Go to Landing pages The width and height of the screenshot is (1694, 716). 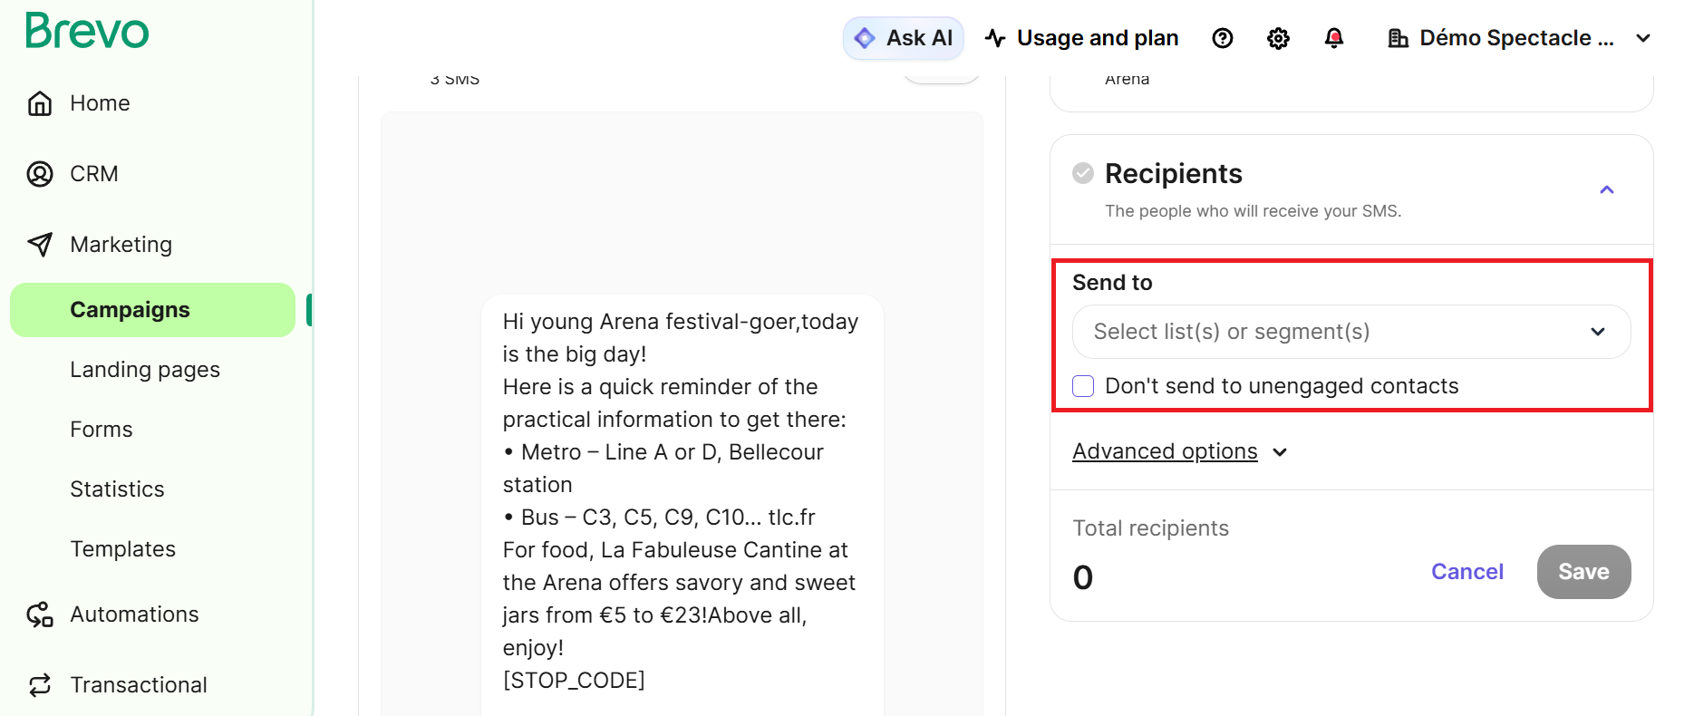click(145, 370)
